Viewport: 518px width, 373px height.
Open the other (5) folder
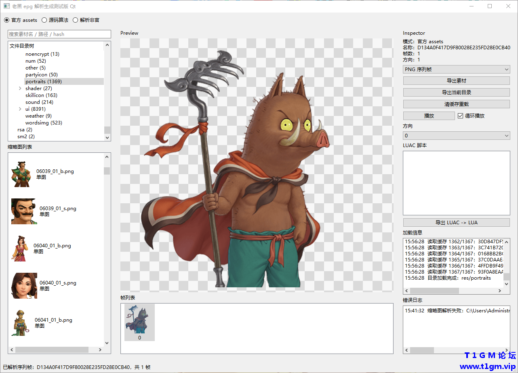[x=36, y=68]
